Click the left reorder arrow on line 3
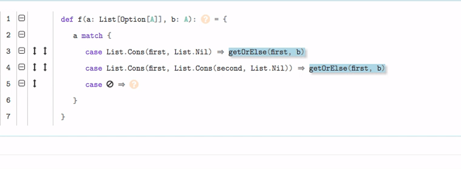The width and height of the screenshot is (461, 169). click(x=34, y=51)
